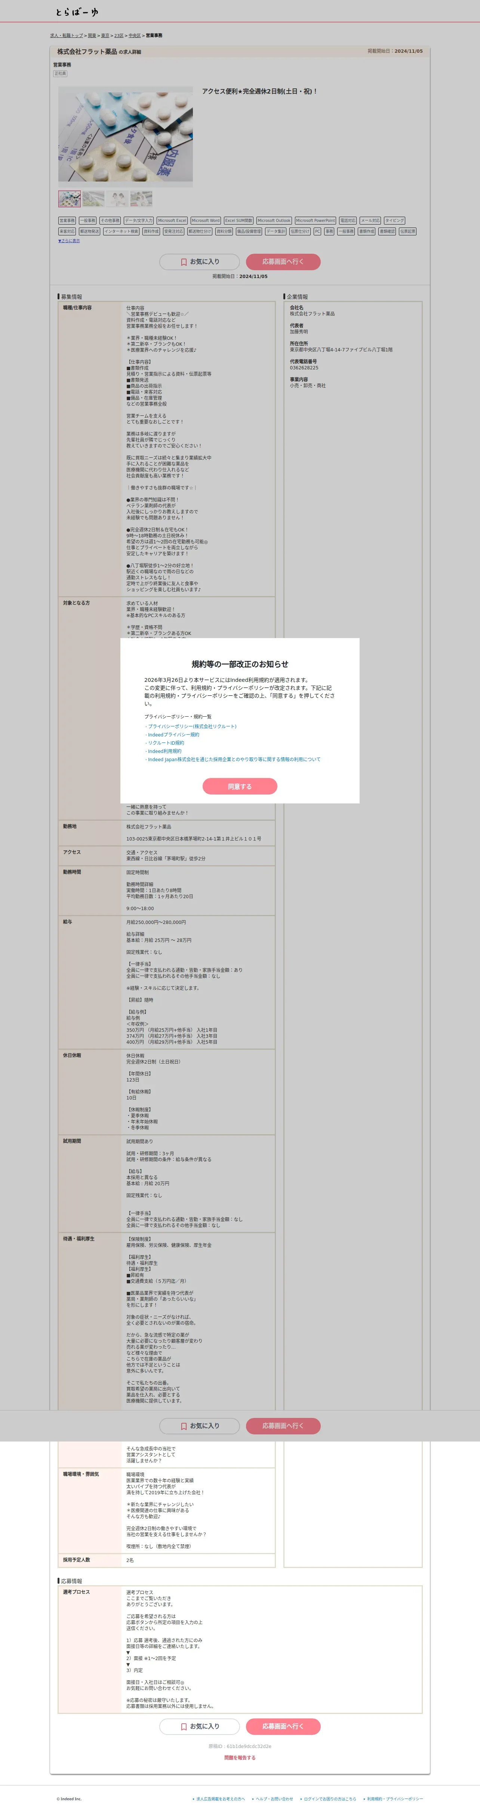This screenshot has width=480, height=1812.
Task: Click the salary text 月給250,000円〜280,000円
Action: pyautogui.click(x=156, y=921)
